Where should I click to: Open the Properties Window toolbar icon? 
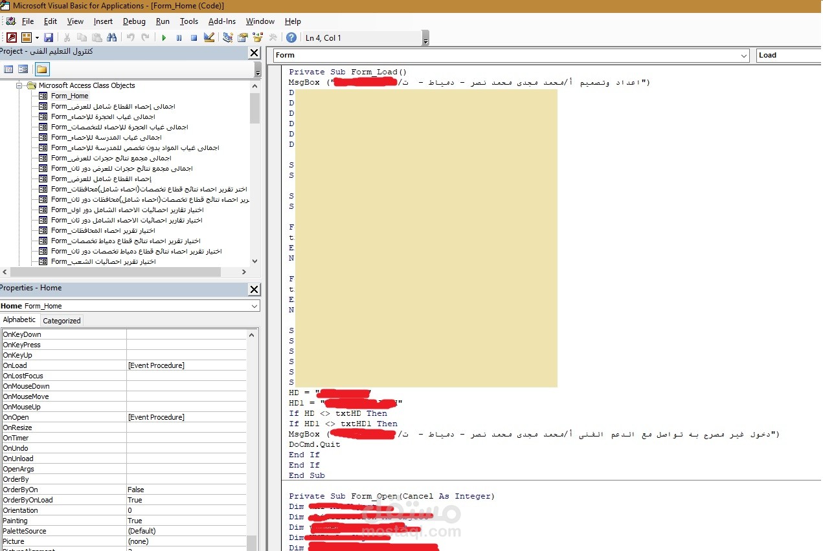243,38
